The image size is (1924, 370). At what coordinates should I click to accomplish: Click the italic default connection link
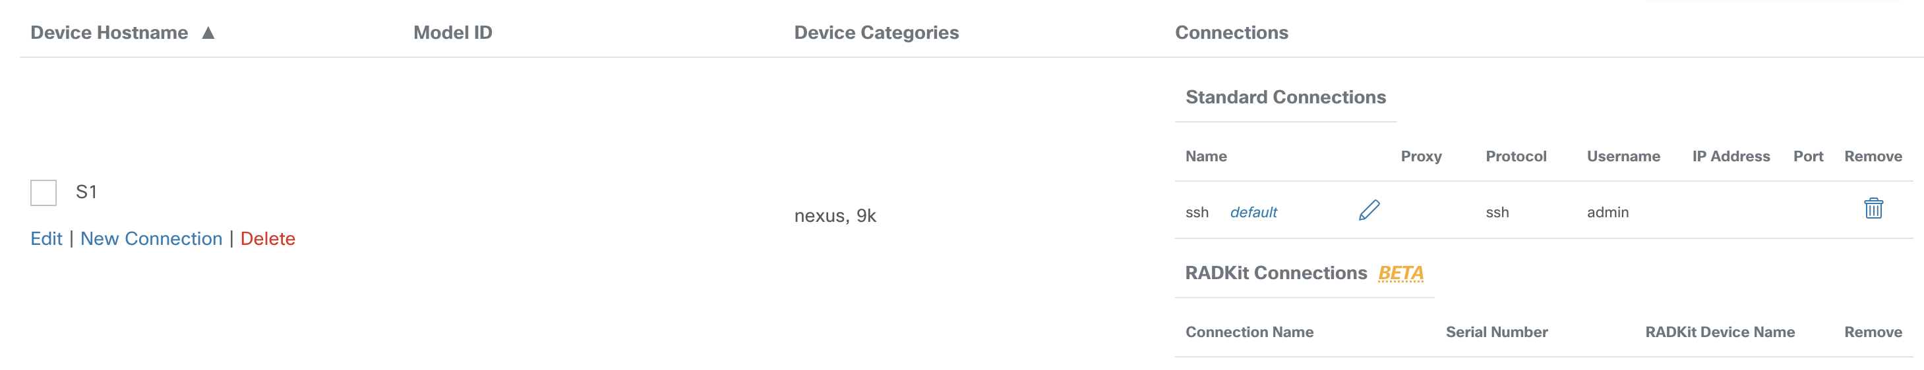click(x=1253, y=213)
